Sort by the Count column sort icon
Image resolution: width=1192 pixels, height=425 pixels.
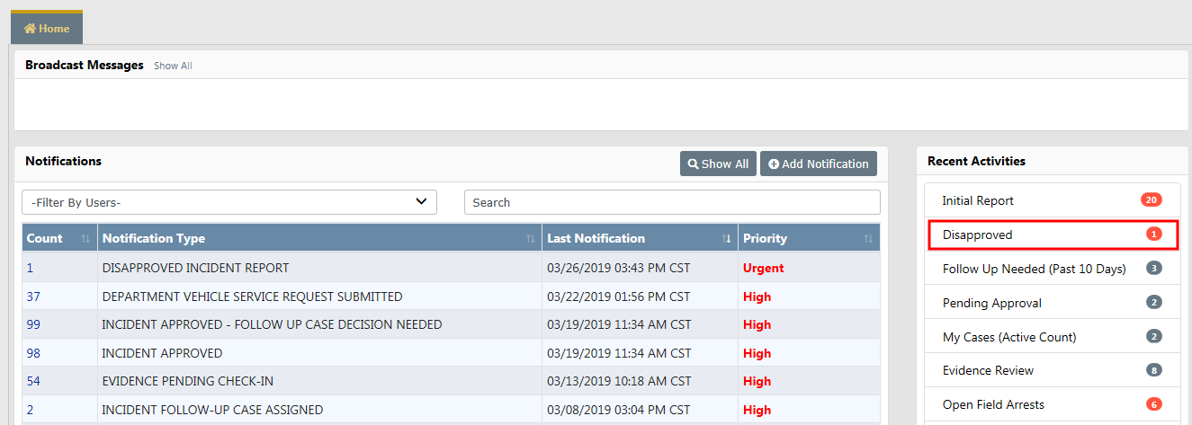pos(85,239)
